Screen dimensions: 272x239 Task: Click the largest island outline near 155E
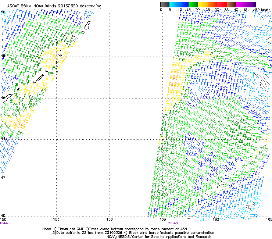click(87, 25)
